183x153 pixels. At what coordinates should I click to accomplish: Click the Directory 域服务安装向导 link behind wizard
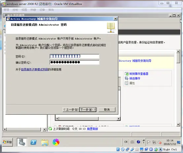pos(135,61)
